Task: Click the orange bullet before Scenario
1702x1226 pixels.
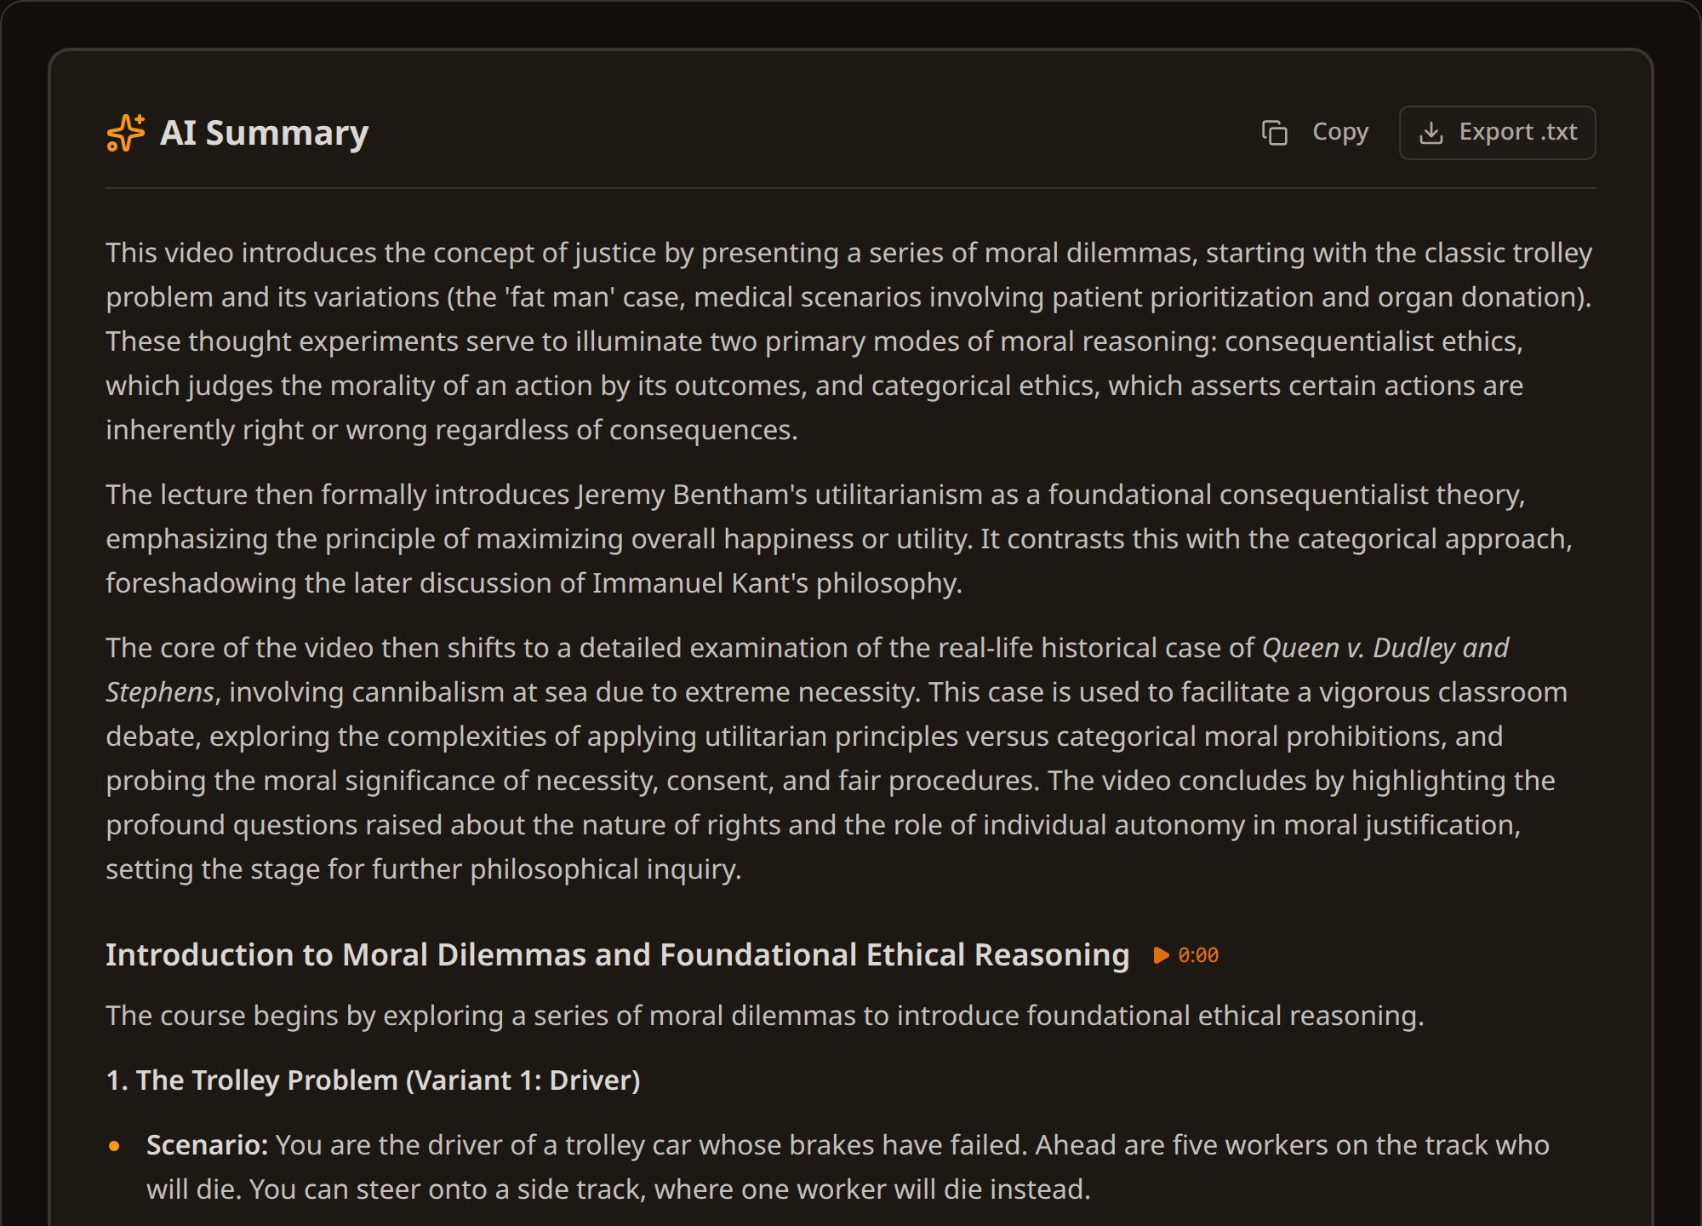Action: [114, 1146]
